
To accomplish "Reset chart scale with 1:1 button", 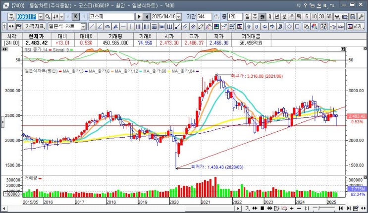I will tap(307, 209).
